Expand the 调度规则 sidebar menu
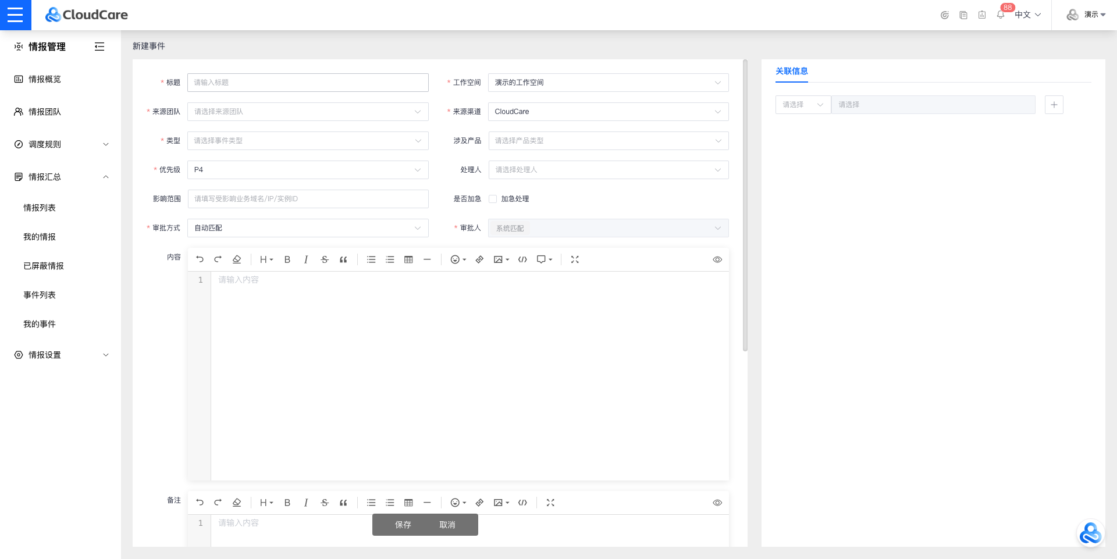 point(61,144)
